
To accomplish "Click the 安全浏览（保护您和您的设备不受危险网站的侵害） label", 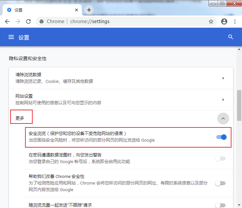I will [77, 133].
